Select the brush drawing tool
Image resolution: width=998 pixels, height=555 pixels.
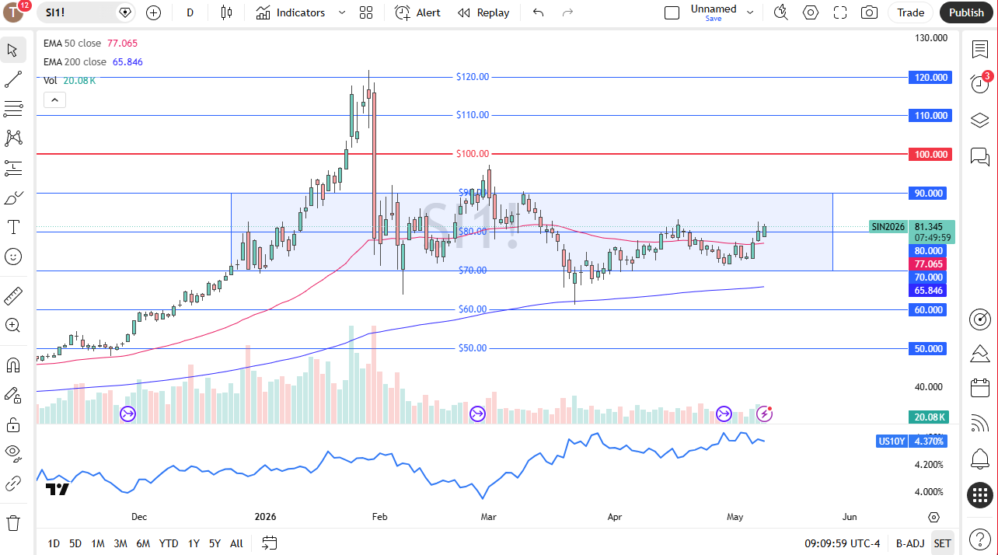click(x=12, y=197)
